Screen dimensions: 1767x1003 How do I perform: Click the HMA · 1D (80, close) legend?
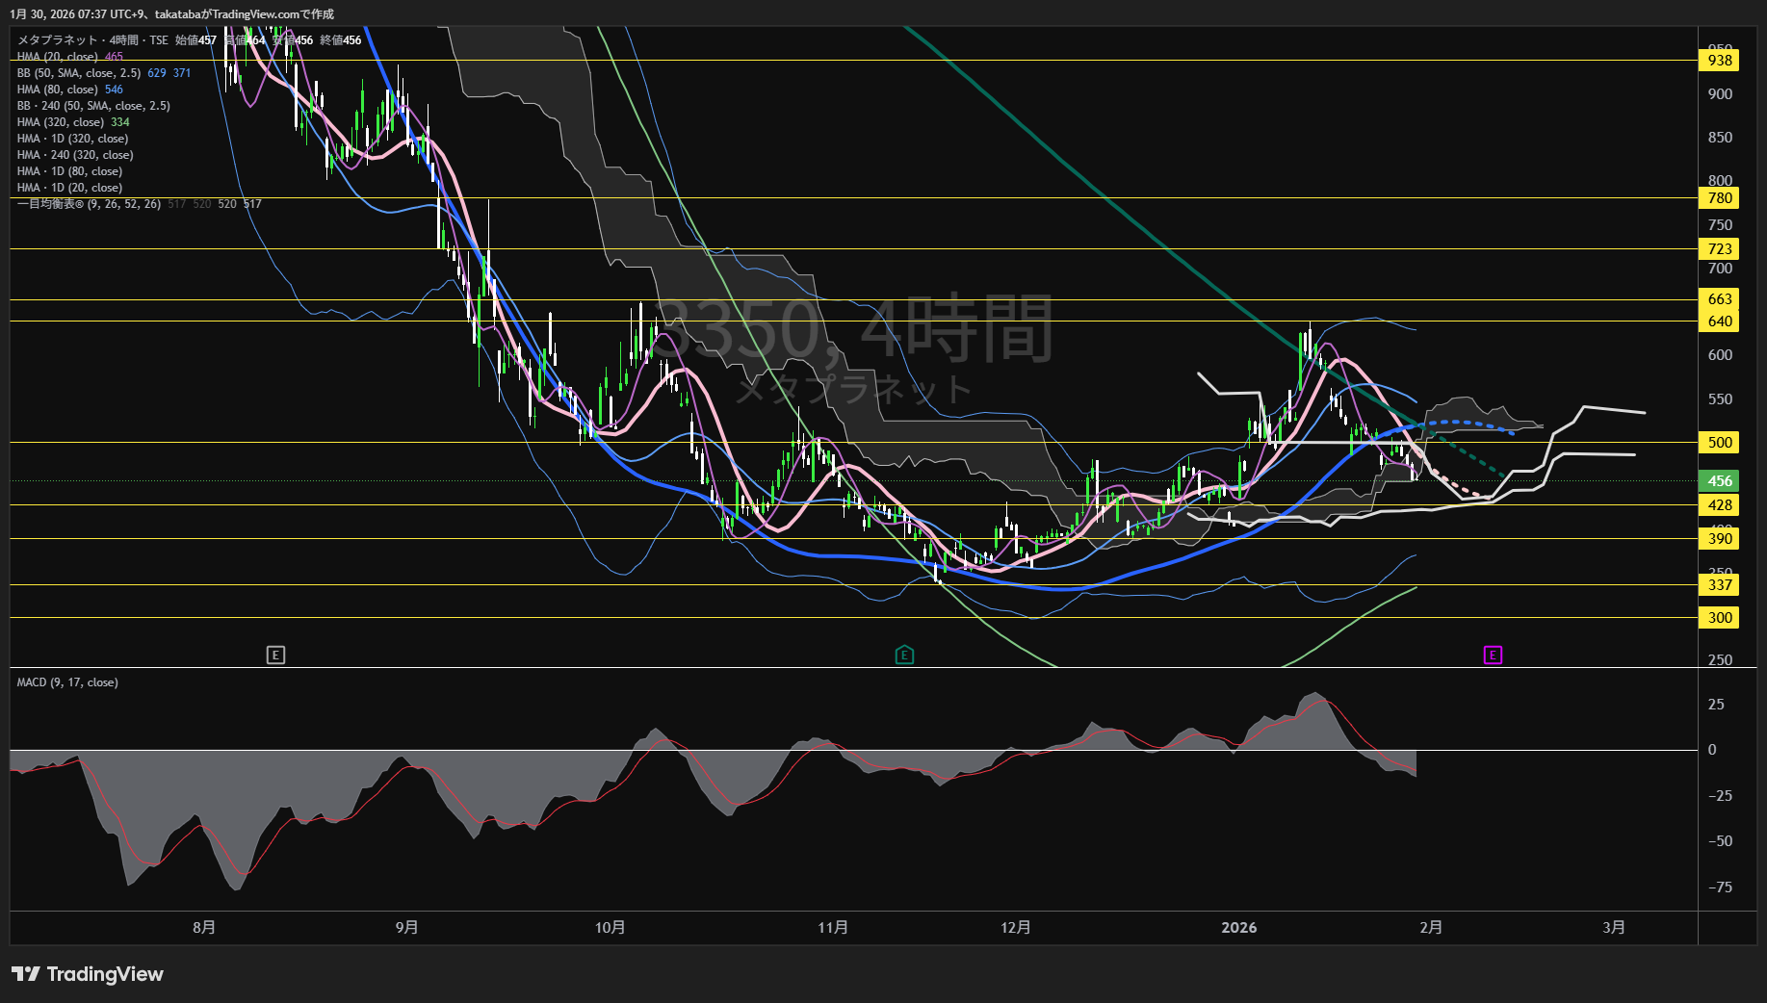pos(69,171)
